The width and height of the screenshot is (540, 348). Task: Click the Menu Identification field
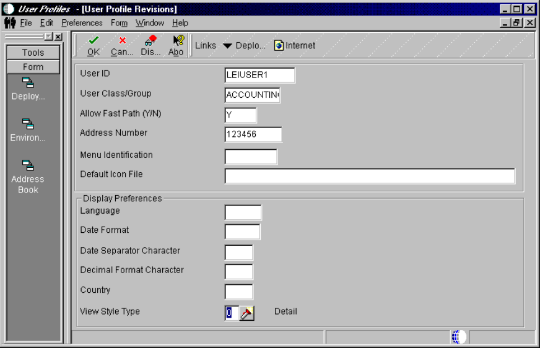(x=251, y=157)
